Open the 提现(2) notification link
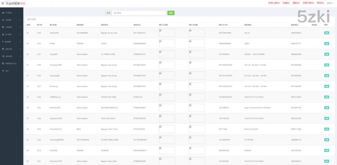The image size is (337, 165). (296, 3)
